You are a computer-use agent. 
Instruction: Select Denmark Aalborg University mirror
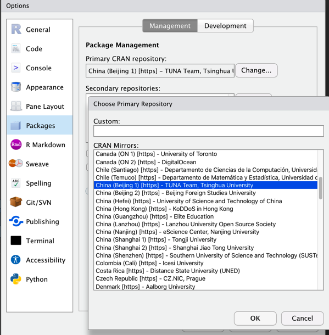pyautogui.click(x=205, y=286)
